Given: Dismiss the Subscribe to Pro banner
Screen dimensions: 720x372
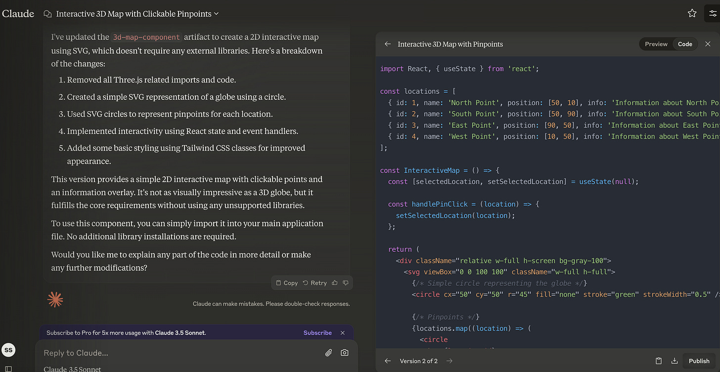Looking at the screenshot, I should click(x=343, y=332).
